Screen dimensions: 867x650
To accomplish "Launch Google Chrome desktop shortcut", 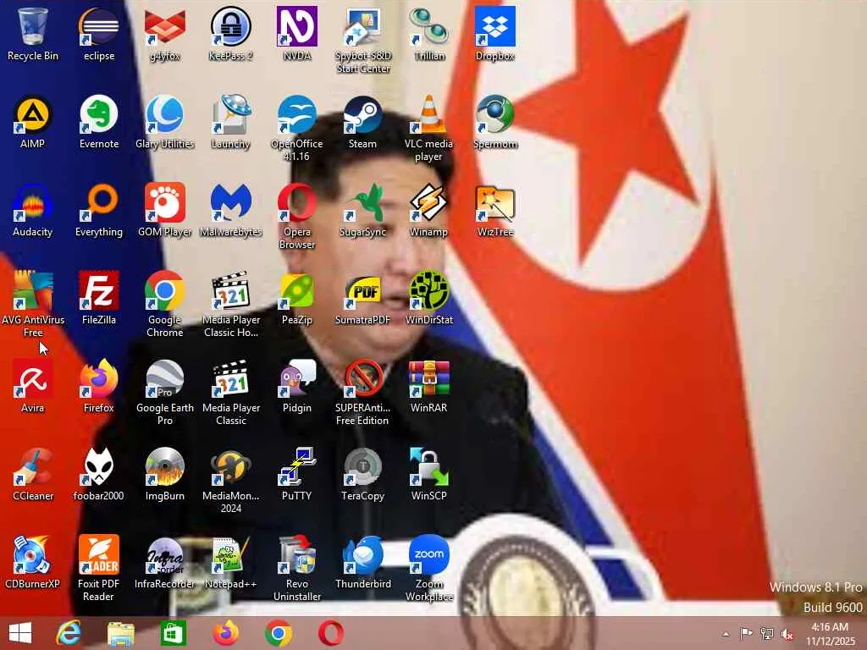I will (x=165, y=304).
